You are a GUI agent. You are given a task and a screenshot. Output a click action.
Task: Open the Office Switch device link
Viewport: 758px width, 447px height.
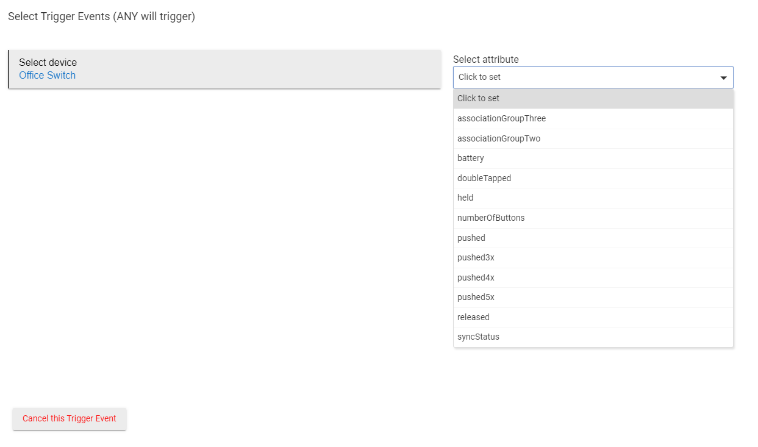[48, 76]
